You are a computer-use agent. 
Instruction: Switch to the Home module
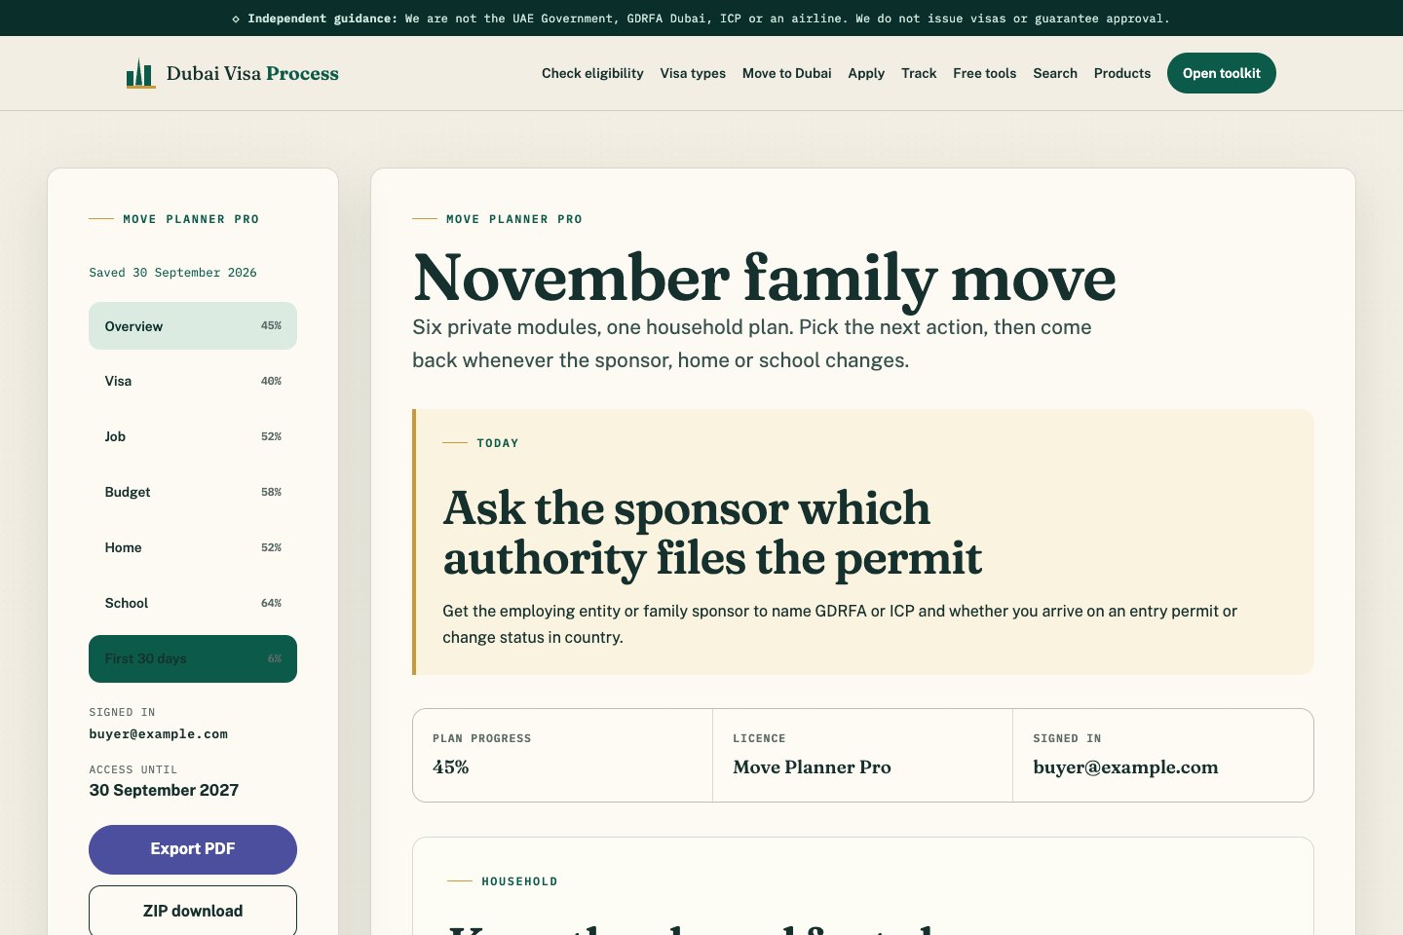coord(193,547)
